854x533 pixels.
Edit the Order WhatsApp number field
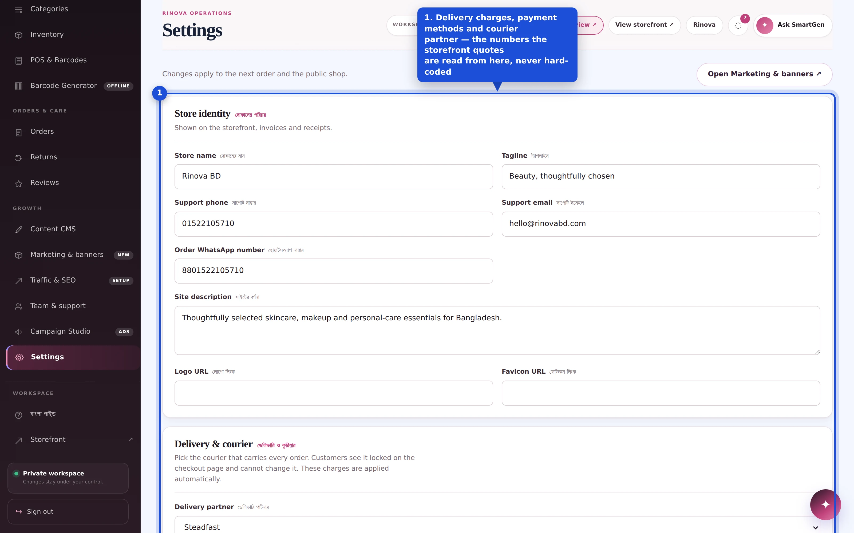point(334,271)
